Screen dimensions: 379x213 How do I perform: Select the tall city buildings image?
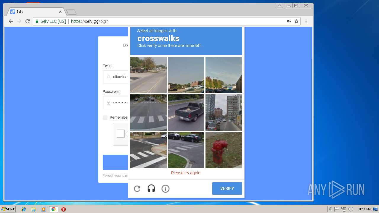pos(224,112)
